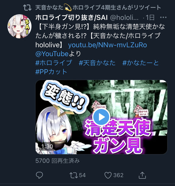Click the retweet icon above the tweet header

tap(27, 8)
